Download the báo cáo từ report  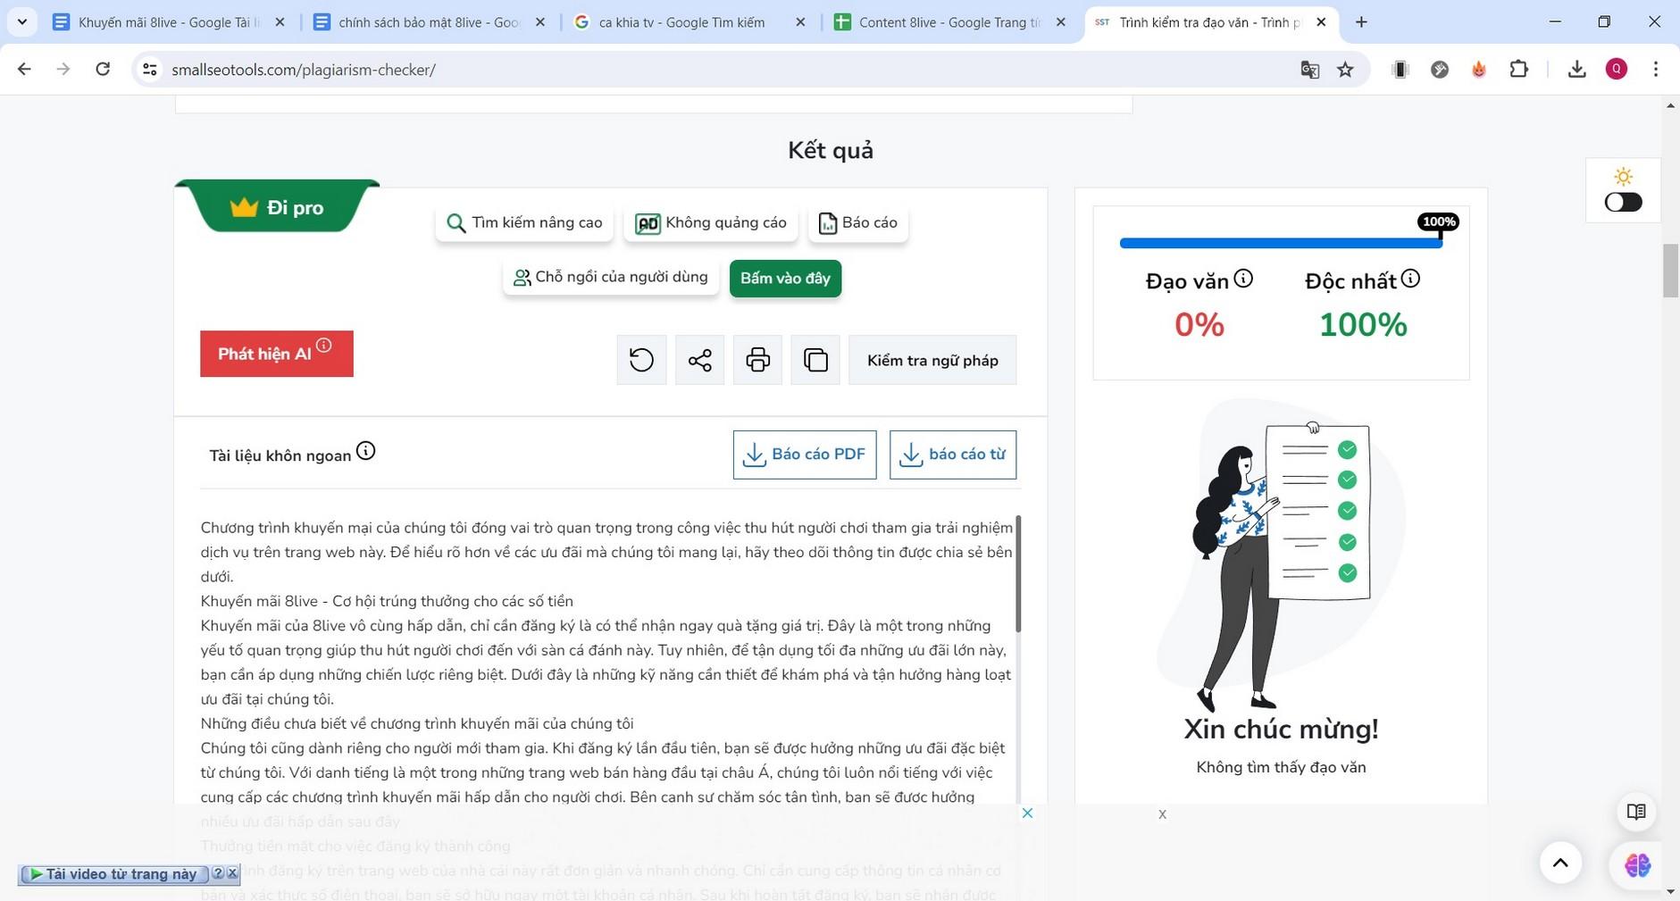click(x=953, y=455)
